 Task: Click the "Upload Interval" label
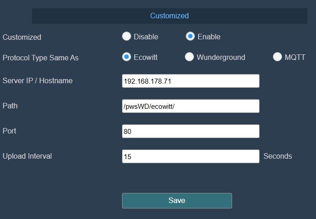click(x=27, y=156)
